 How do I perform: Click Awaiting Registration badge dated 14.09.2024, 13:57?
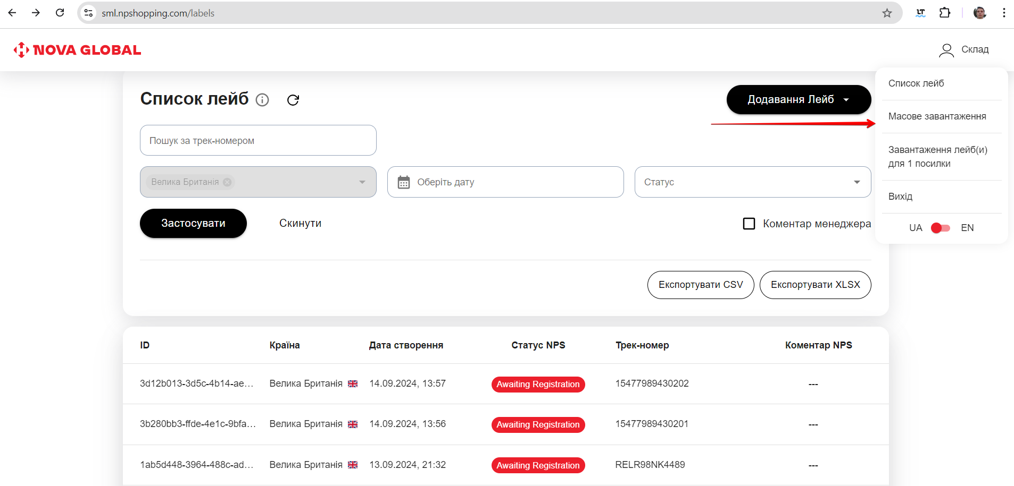(538, 384)
